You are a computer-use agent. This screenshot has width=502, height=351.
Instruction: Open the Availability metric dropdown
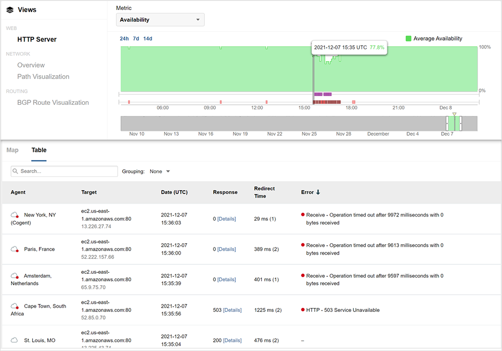coord(160,20)
